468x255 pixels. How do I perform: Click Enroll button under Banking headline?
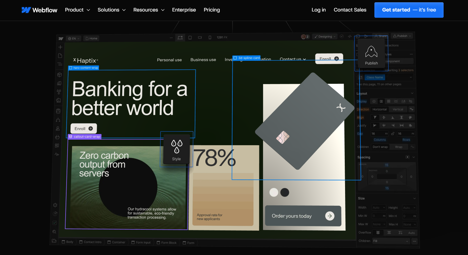84,128
